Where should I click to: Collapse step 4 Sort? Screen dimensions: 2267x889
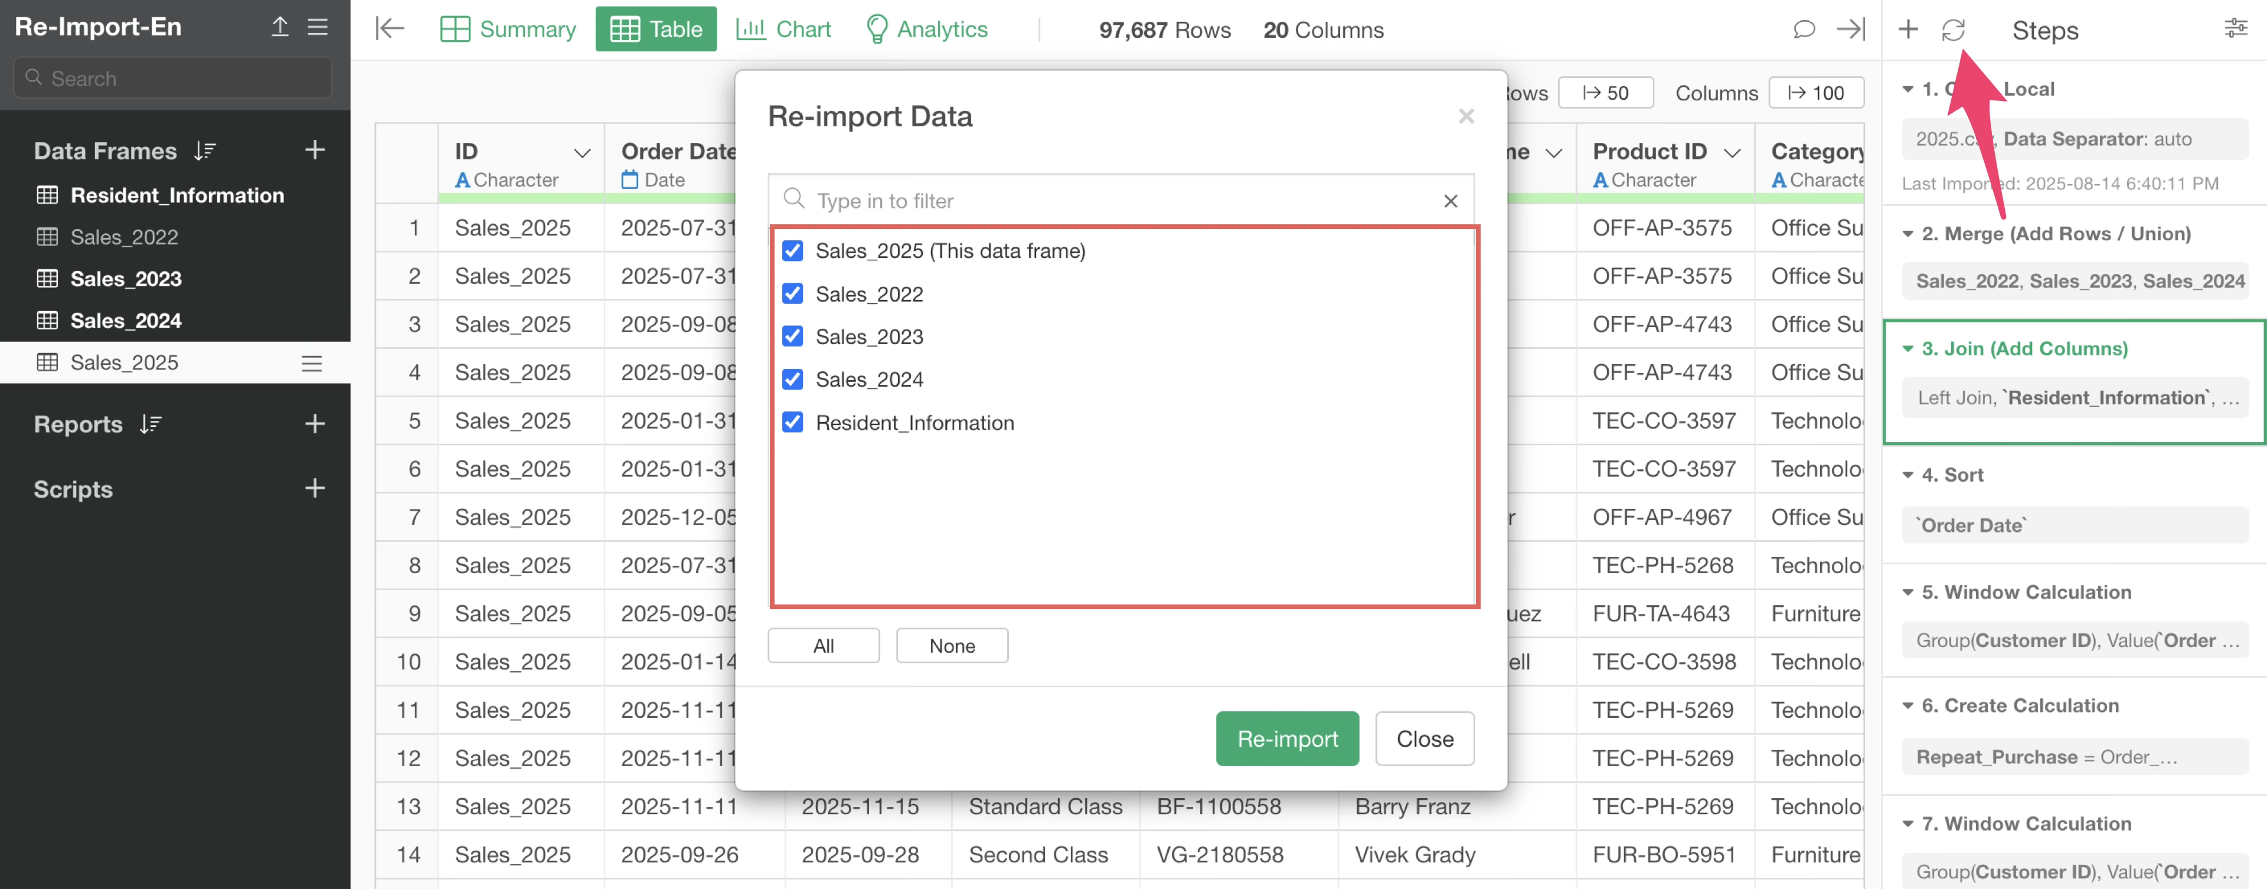pyautogui.click(x=1907, y=475)
